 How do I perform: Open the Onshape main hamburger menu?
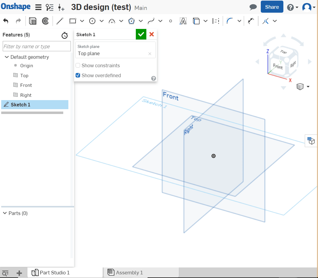pyautogui.click(x=38, y=7)
